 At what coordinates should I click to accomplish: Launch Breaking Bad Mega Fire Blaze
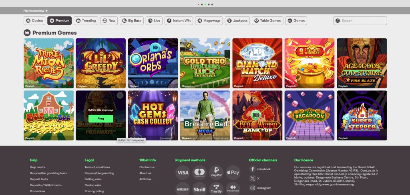coord(205,115)
